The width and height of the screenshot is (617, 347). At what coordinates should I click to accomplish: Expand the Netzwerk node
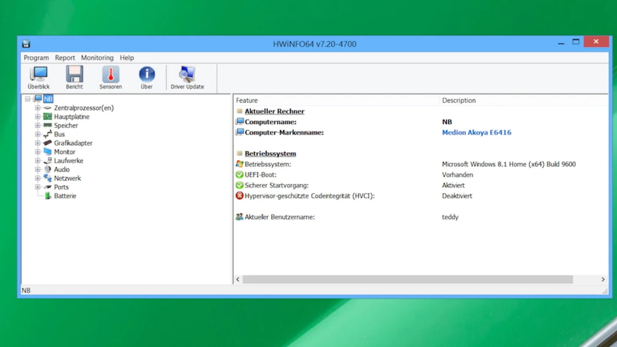37,178
